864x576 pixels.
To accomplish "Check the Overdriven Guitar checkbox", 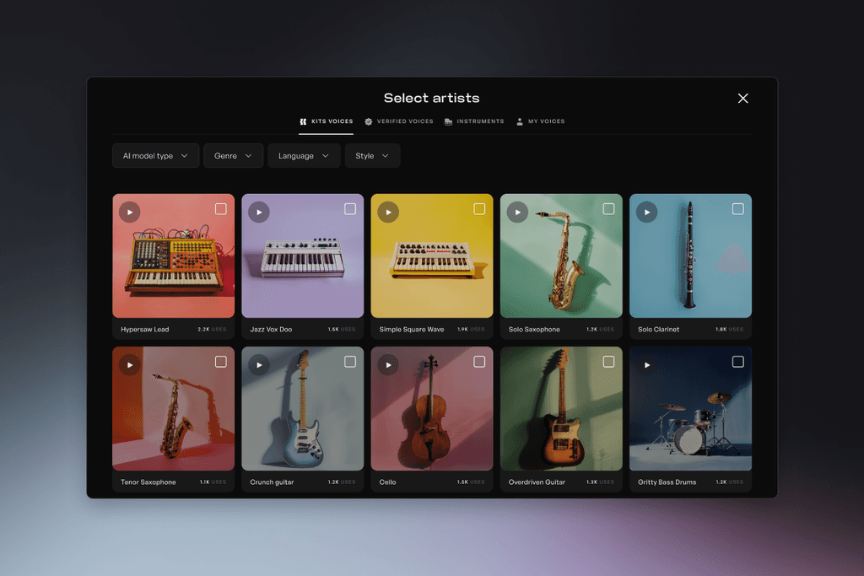I will (608, 361).
